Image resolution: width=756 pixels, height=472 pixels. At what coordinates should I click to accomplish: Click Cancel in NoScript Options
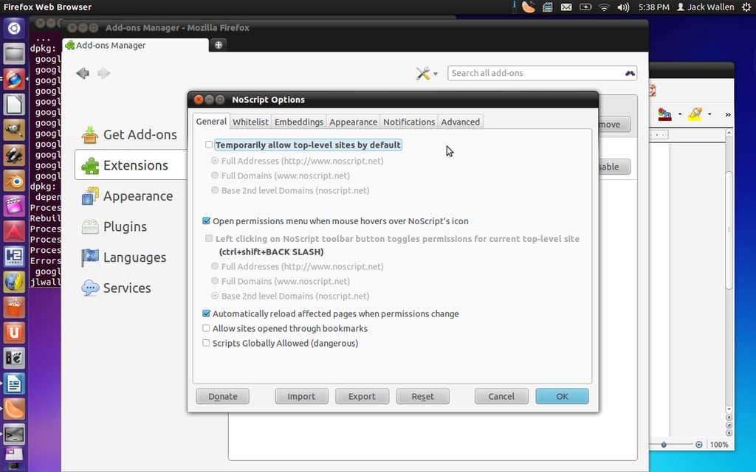pyautogui.click(x=501, y=396)
